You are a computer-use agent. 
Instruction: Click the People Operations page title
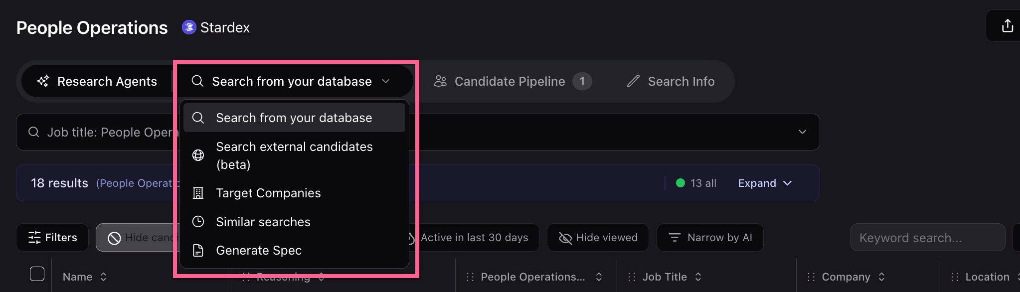[x=92, y=27]
